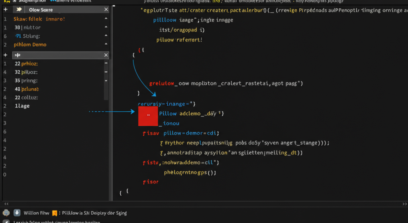Collapse the pihlom Denno row arrow
This screenshot has height=223, width=408.
[106, 44]
